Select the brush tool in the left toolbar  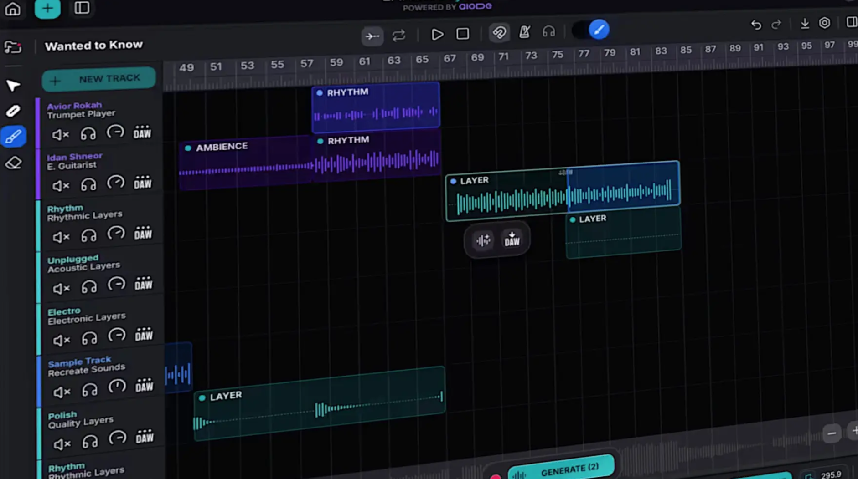coord(13,136)
